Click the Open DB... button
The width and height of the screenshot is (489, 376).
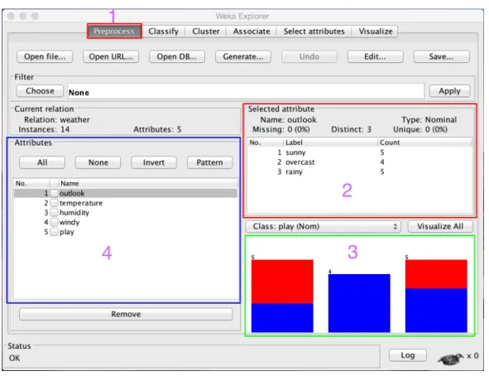177,57
